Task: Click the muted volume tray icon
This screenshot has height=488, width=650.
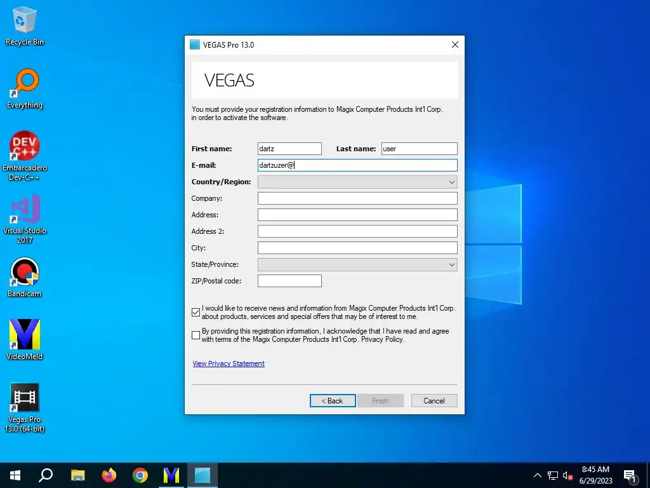Action: [x=567, y=475]
